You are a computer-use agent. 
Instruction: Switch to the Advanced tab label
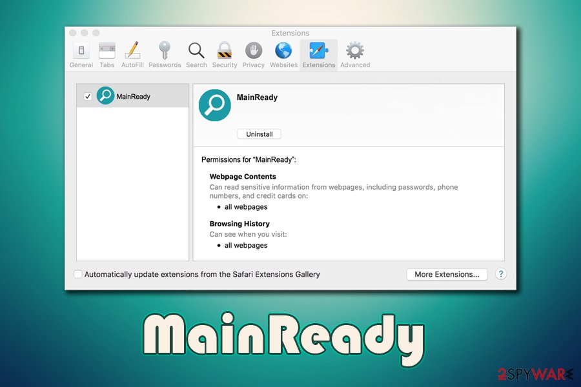pyautogui.click(x=355, y=64)
